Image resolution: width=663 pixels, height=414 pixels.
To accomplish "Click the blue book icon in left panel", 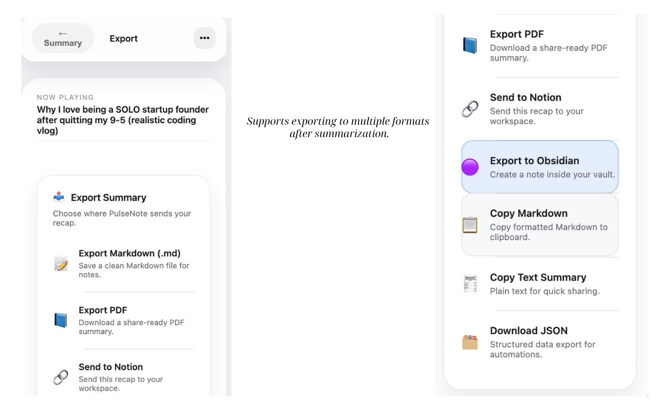I will point(61,320).
